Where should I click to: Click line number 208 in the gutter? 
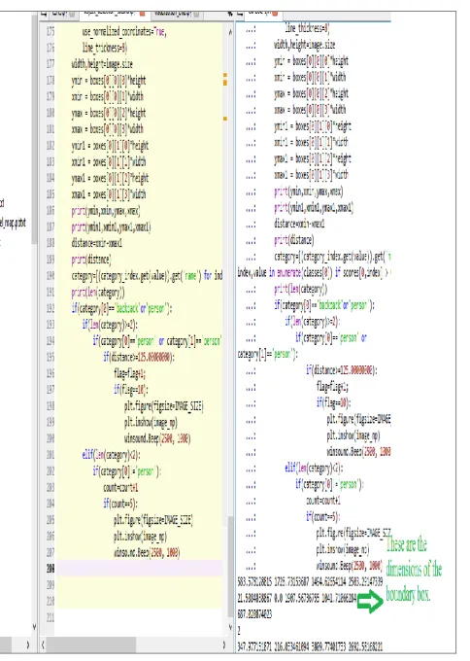[x=50, y=569]
